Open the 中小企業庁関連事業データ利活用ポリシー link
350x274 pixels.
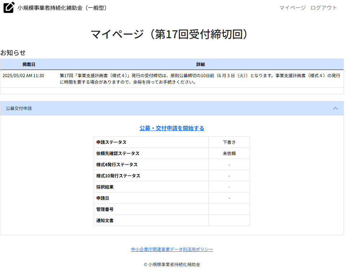[x=172, y=249]
